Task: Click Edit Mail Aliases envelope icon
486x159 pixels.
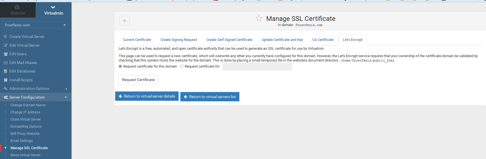Action: (x=6, y=63)
